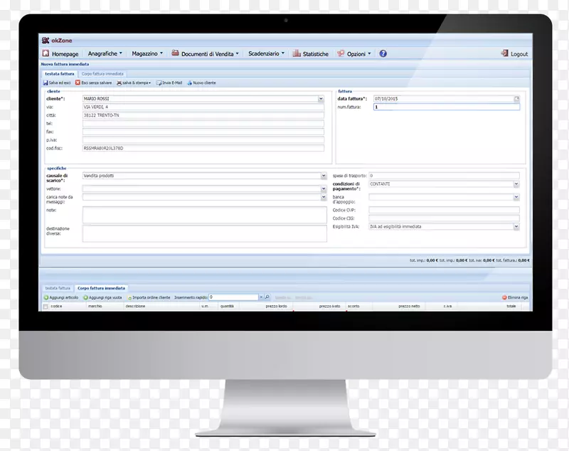Open the Magazzino menu
The width and height of the screenshot is (569, 451).
[147, 53]
